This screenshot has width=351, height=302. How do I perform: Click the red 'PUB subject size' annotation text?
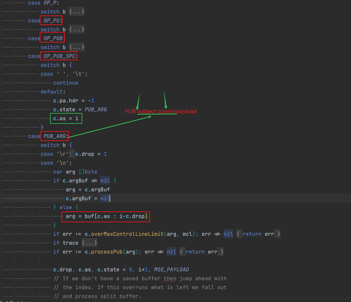click(160, 112)
